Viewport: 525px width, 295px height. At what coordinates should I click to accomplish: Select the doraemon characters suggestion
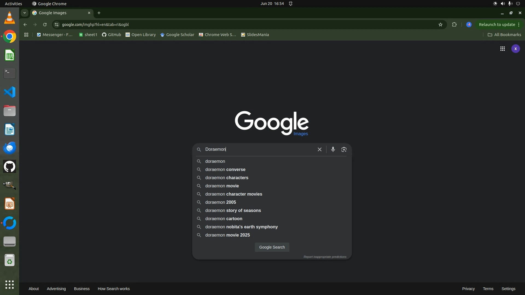[x=227, y=178]
